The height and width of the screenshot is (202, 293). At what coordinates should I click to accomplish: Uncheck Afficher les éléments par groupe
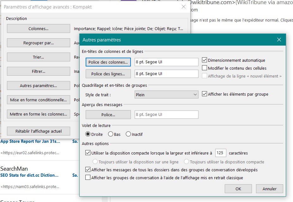[x=204, y=94]
